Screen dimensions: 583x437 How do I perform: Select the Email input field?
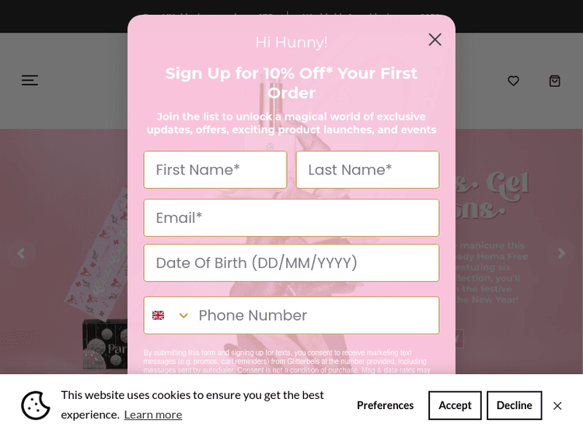(291, 218)
